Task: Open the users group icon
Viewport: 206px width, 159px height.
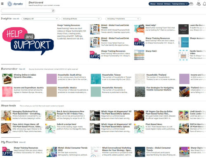Action: (x=199, y=4)
